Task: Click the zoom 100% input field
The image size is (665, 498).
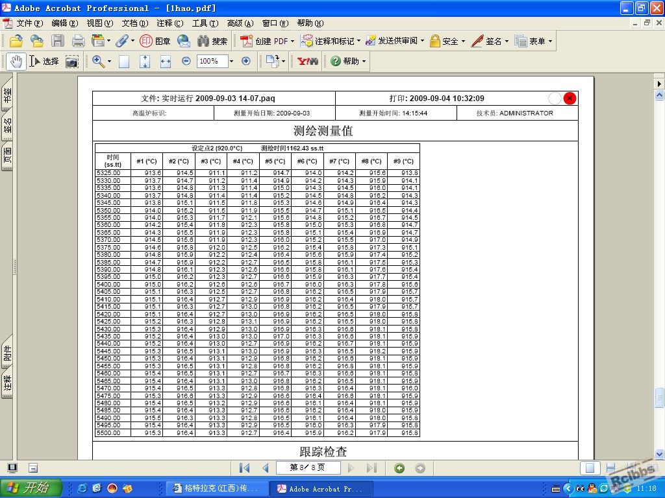Action: pyautogui.click(x=212, y=62)
